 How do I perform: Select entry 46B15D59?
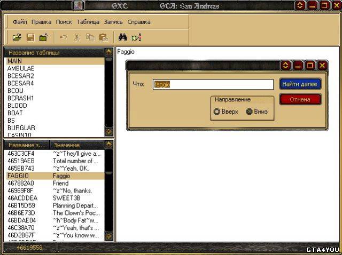click(x=56, y=205)
